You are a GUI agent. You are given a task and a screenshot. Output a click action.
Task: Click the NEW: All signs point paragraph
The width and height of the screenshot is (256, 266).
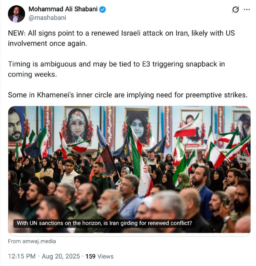coord(121,38)
